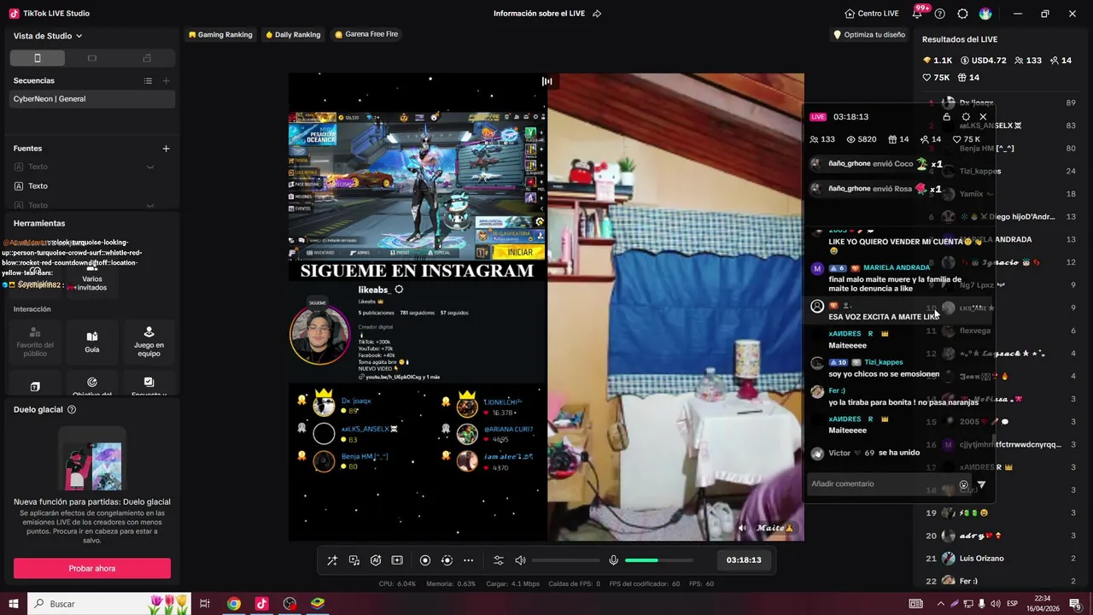
Task: Click the Duelo glacial preview thumbnail
Action: coord(92,459)
